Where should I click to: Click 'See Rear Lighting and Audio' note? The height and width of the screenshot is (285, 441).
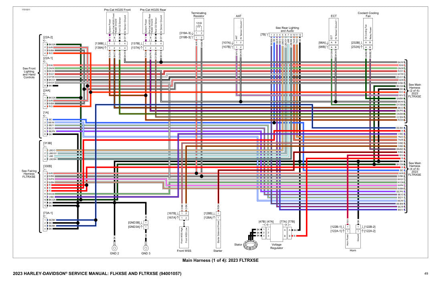pos(287,29)
